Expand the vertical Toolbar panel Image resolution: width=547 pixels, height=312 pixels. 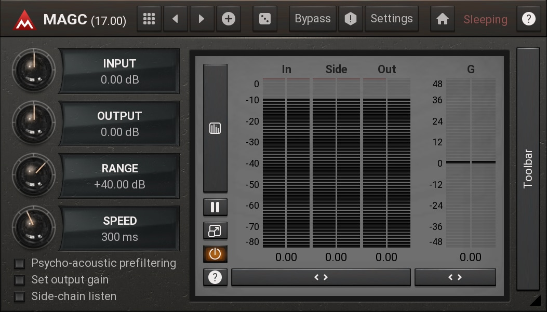[x=528, y=169]
